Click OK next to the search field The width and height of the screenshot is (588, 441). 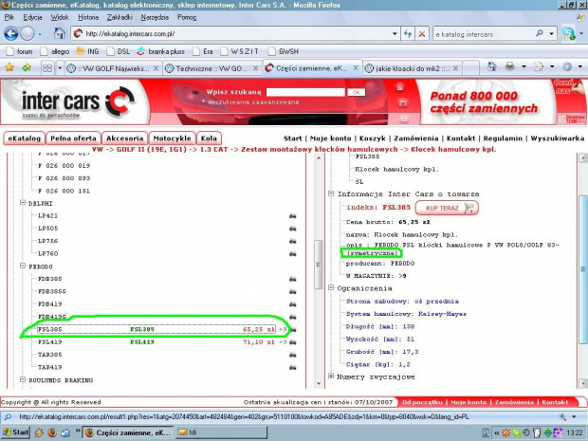[356, 92]
